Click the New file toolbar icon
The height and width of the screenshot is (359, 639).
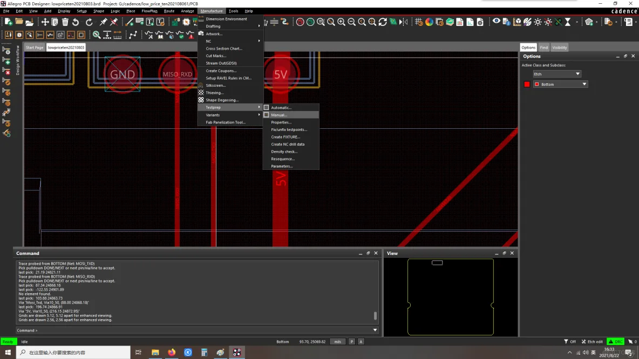[8, 22]
